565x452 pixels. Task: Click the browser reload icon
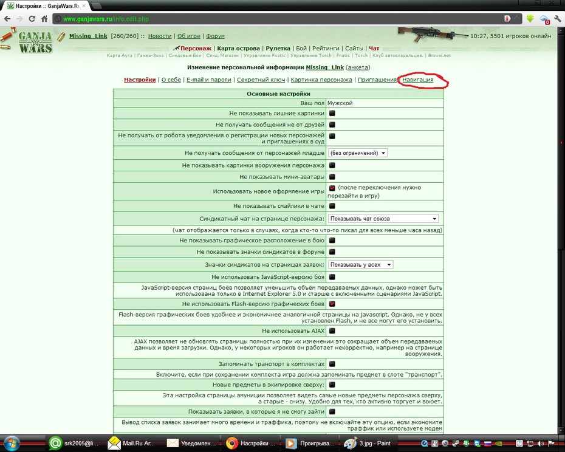[x=32, y=19]
